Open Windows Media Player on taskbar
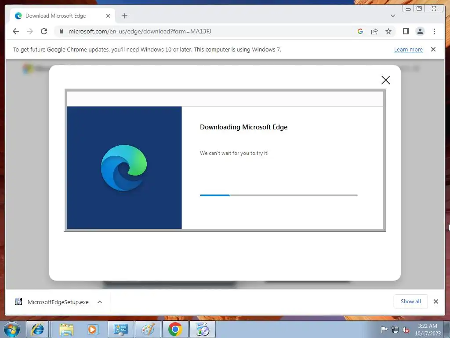Image resolution: width=450 pixels, height=338 pixels. pyautogui.click(x=93, y=329)
